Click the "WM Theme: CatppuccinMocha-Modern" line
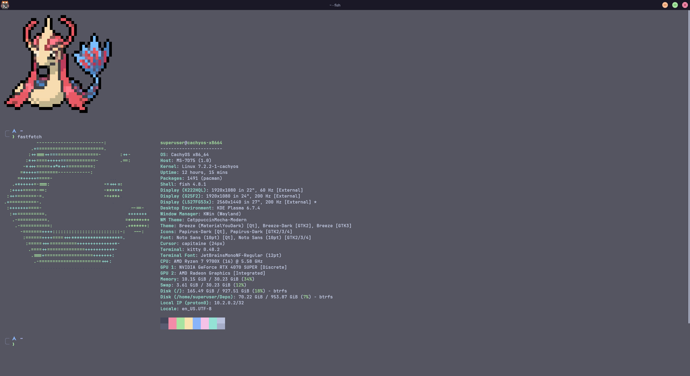This screenshot has height=376, width=690. [x=203, y=220]
